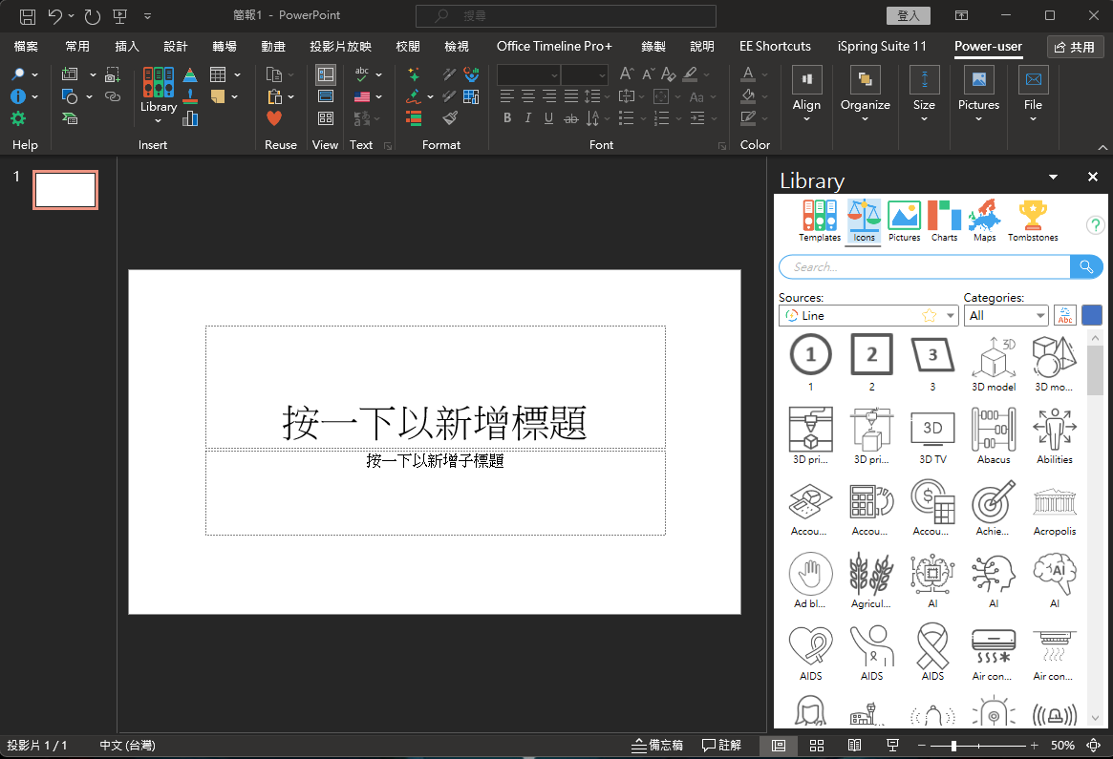Select the 3D model cube icon
Screen dimensions: 1113x759
(994, 363)
